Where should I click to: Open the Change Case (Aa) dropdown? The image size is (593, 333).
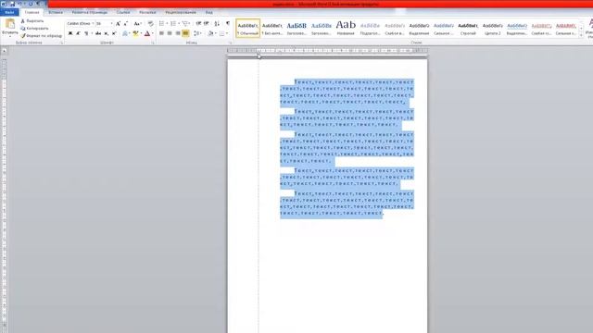tap(137, 24)
